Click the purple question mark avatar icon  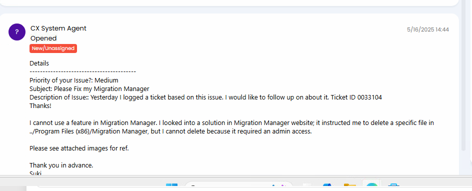(17, 32)
